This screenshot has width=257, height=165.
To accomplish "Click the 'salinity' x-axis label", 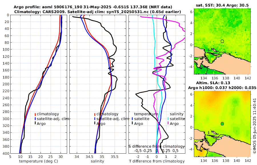I will (98, 161).
